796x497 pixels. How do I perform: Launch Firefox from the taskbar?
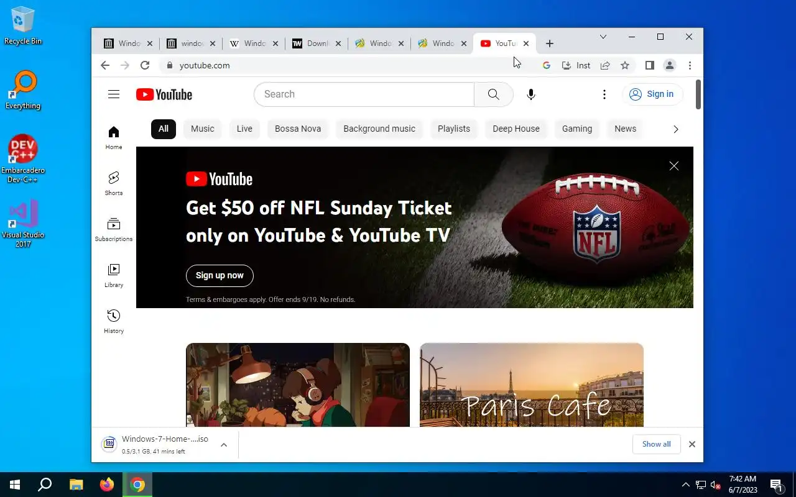pyautogui.click(x=107, y=485)
